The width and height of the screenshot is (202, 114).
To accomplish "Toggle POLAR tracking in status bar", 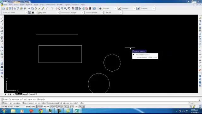I will (x=46, y=107).
